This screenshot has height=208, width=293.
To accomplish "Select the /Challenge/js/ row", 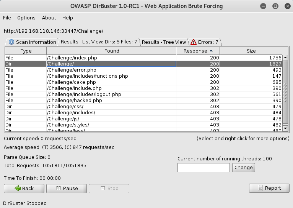I will click(143, 119).
